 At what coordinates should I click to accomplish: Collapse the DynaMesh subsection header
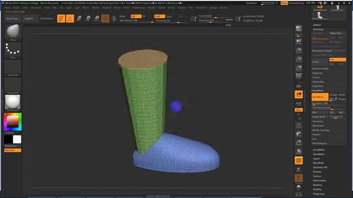[318, 90]
